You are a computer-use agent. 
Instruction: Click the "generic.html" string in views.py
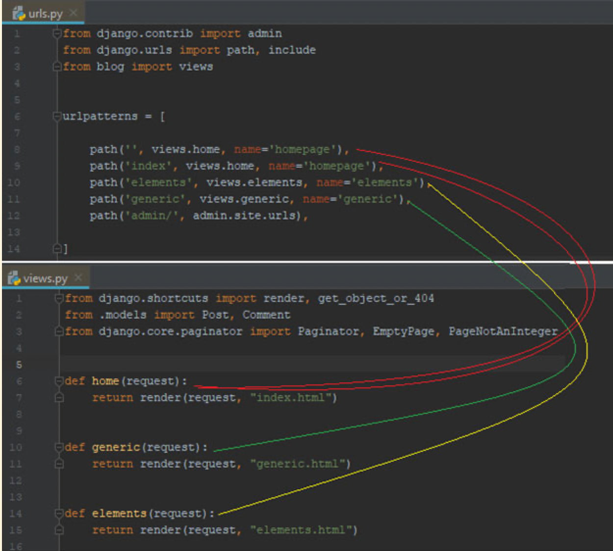coord(298,464)
